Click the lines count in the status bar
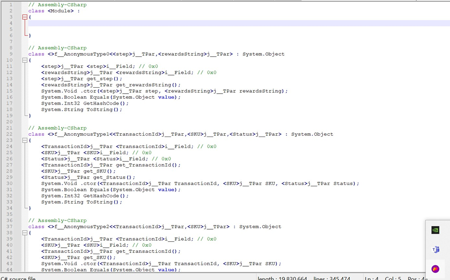The image size is (450, 280). [331, 278]
